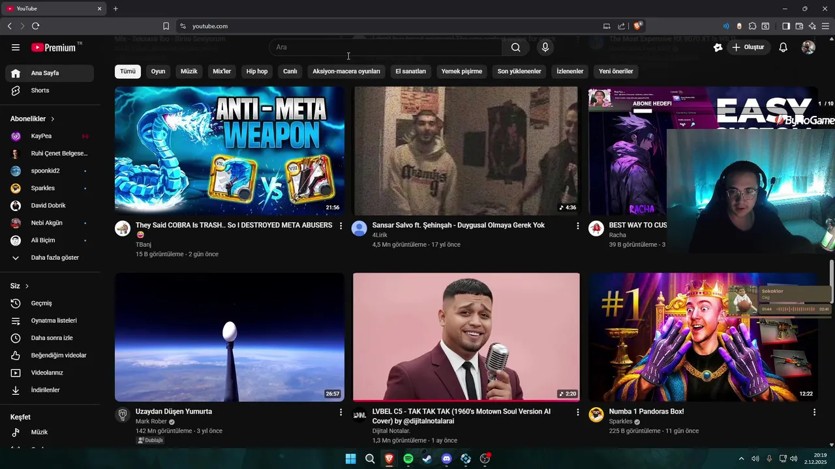The height and width of the screenshot is (469, 835).
Task: Select Aksiyon-macera oyunları filter chip
Action: point(346,72)
